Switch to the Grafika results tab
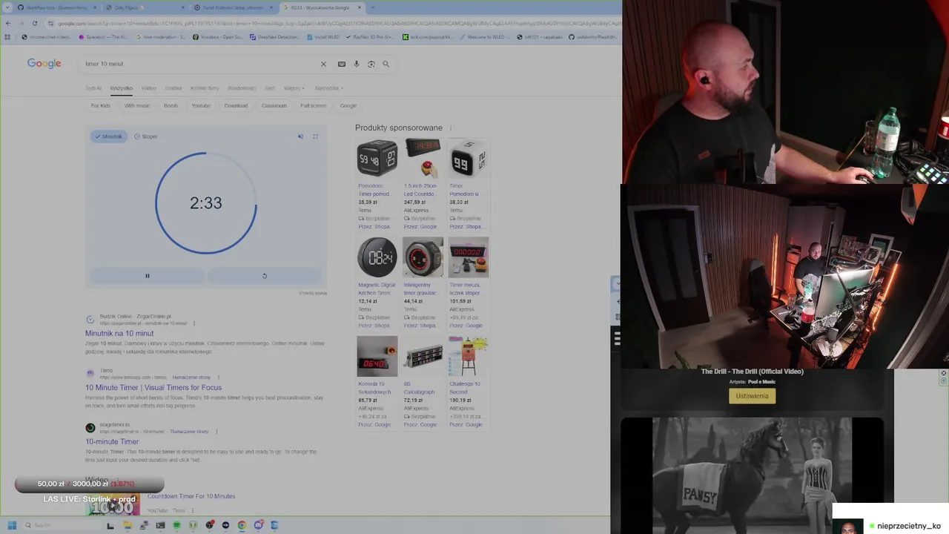Viewport: 949px width, 534px height. (x=173, y=88)
